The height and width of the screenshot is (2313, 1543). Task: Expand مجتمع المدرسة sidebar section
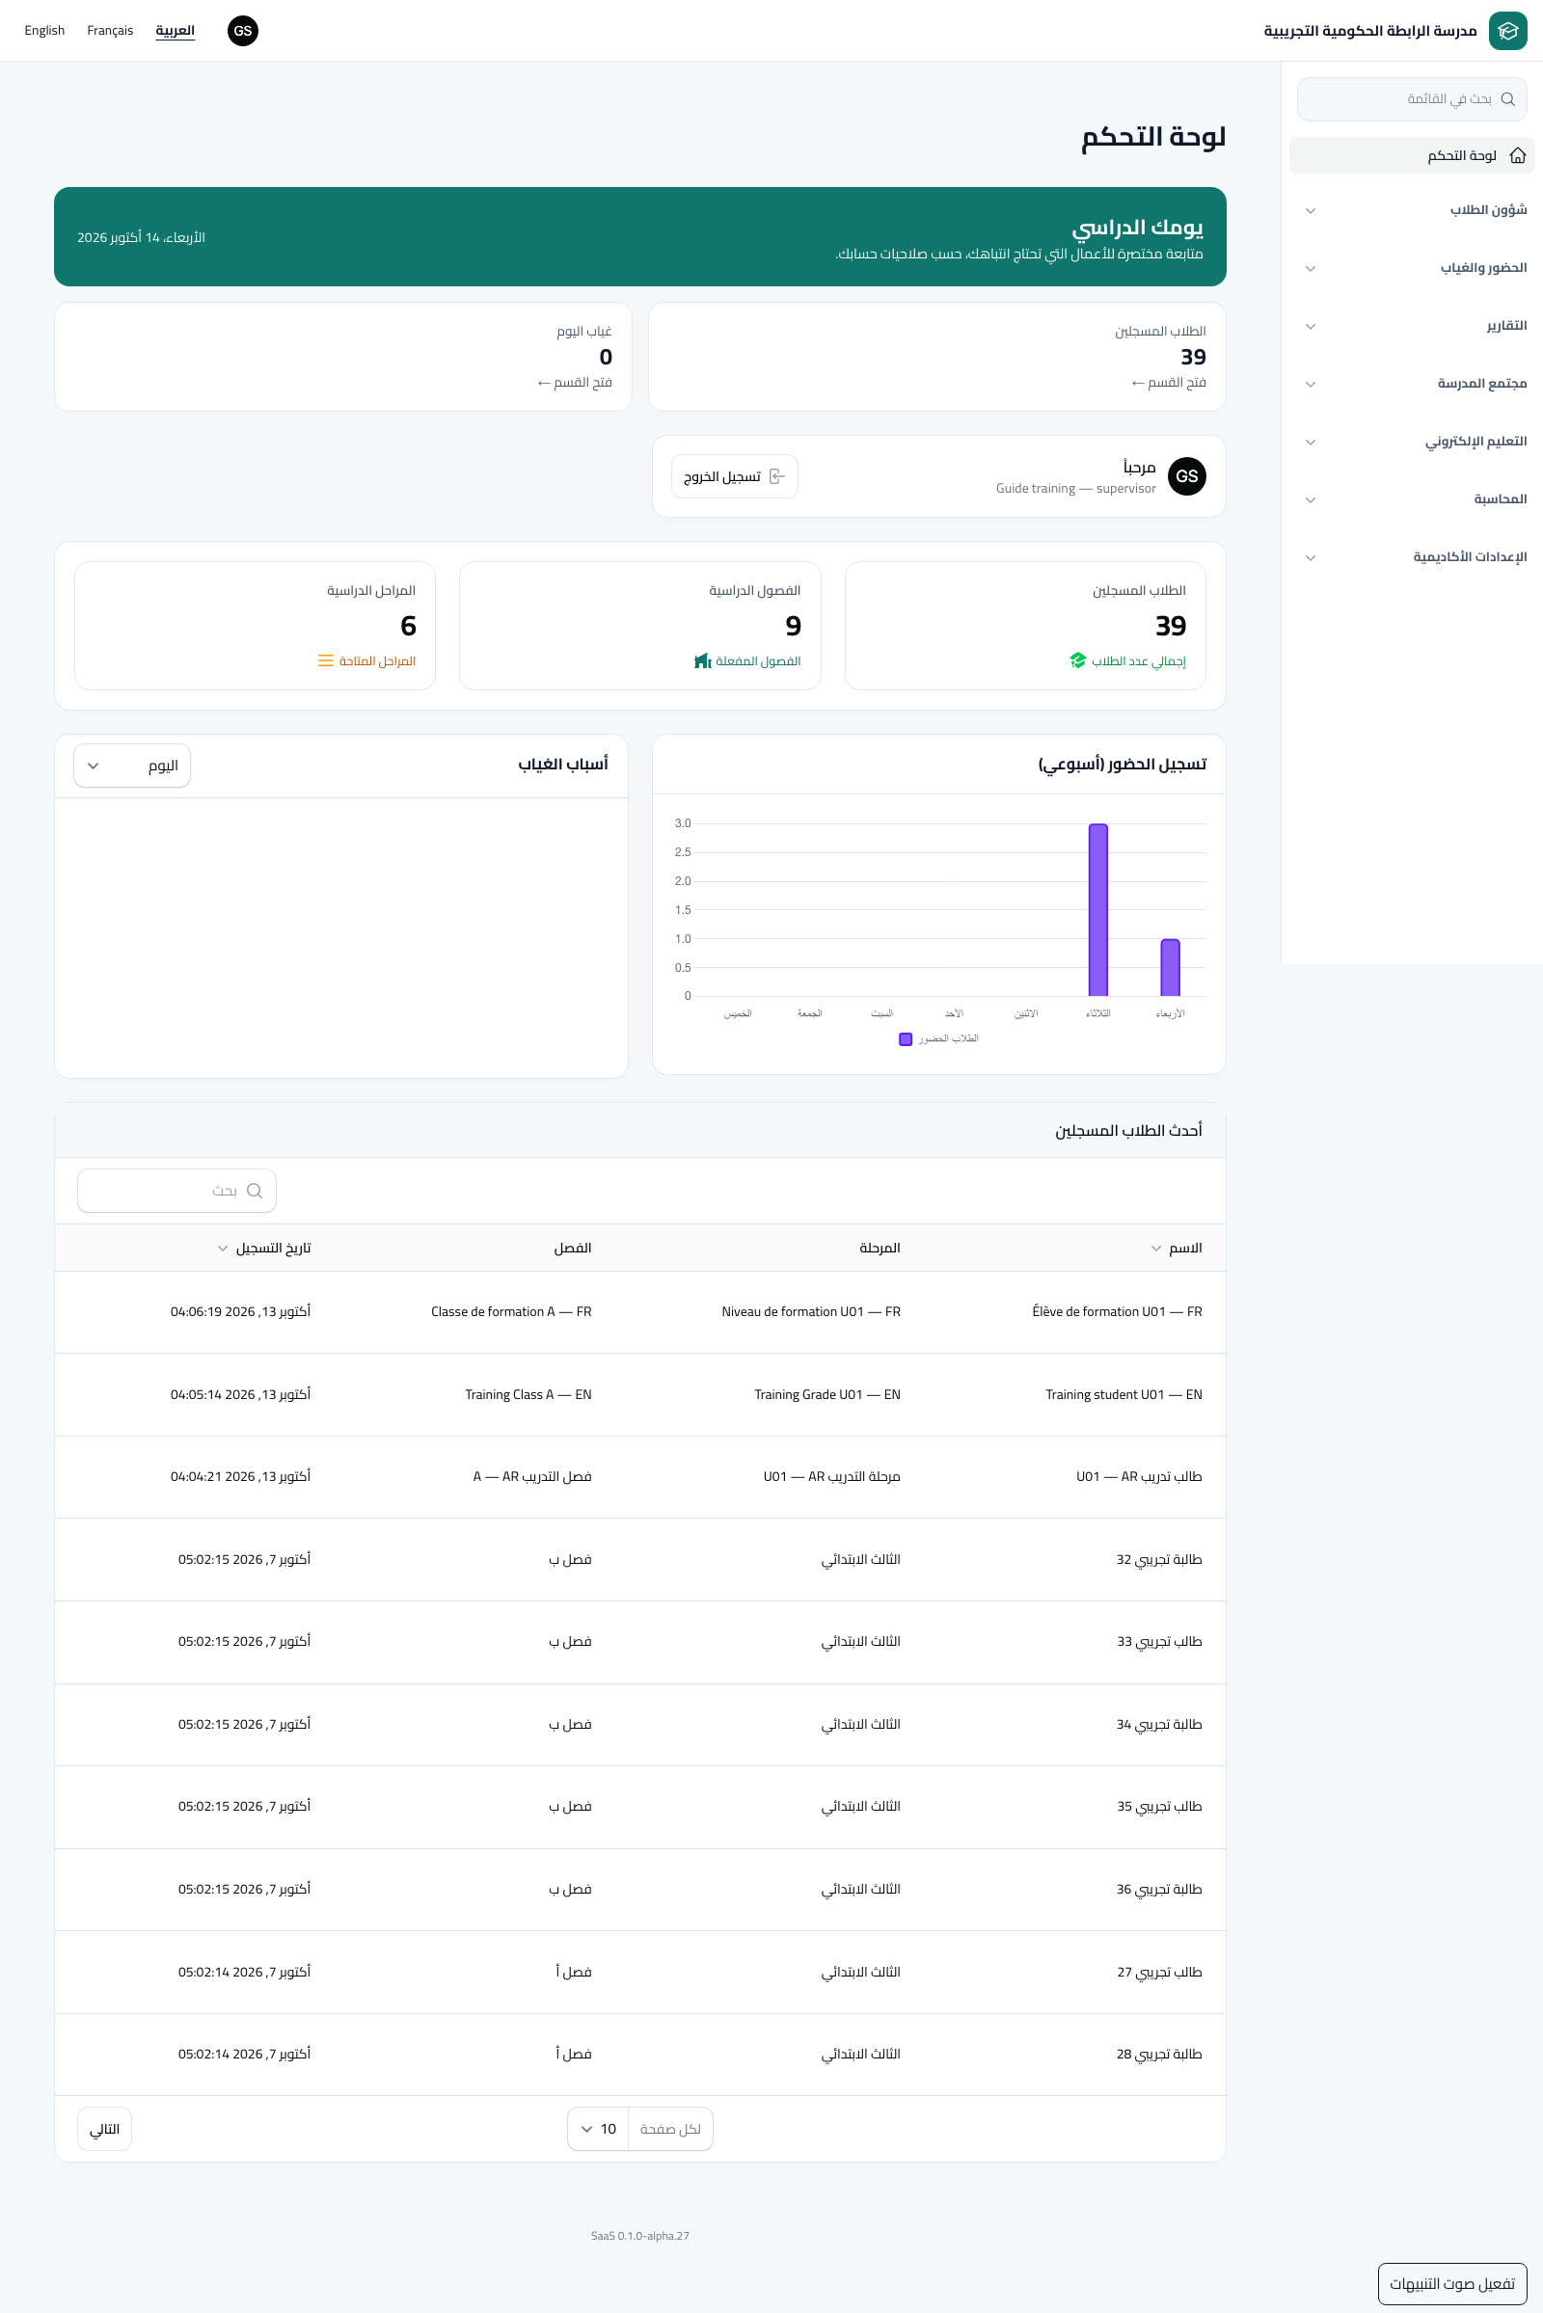pyautogui.click(x=1412, y=384)
